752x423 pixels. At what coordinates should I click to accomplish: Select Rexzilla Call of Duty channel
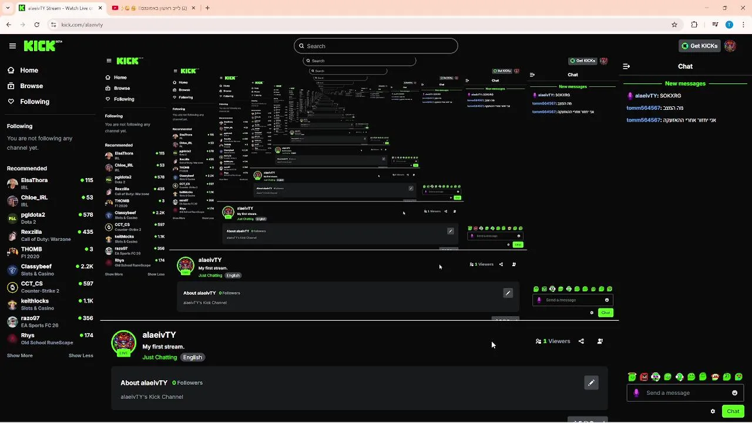(x=50, y=235)
